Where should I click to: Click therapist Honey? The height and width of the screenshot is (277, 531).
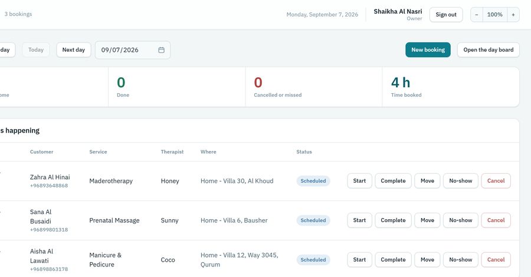[170, 181]
